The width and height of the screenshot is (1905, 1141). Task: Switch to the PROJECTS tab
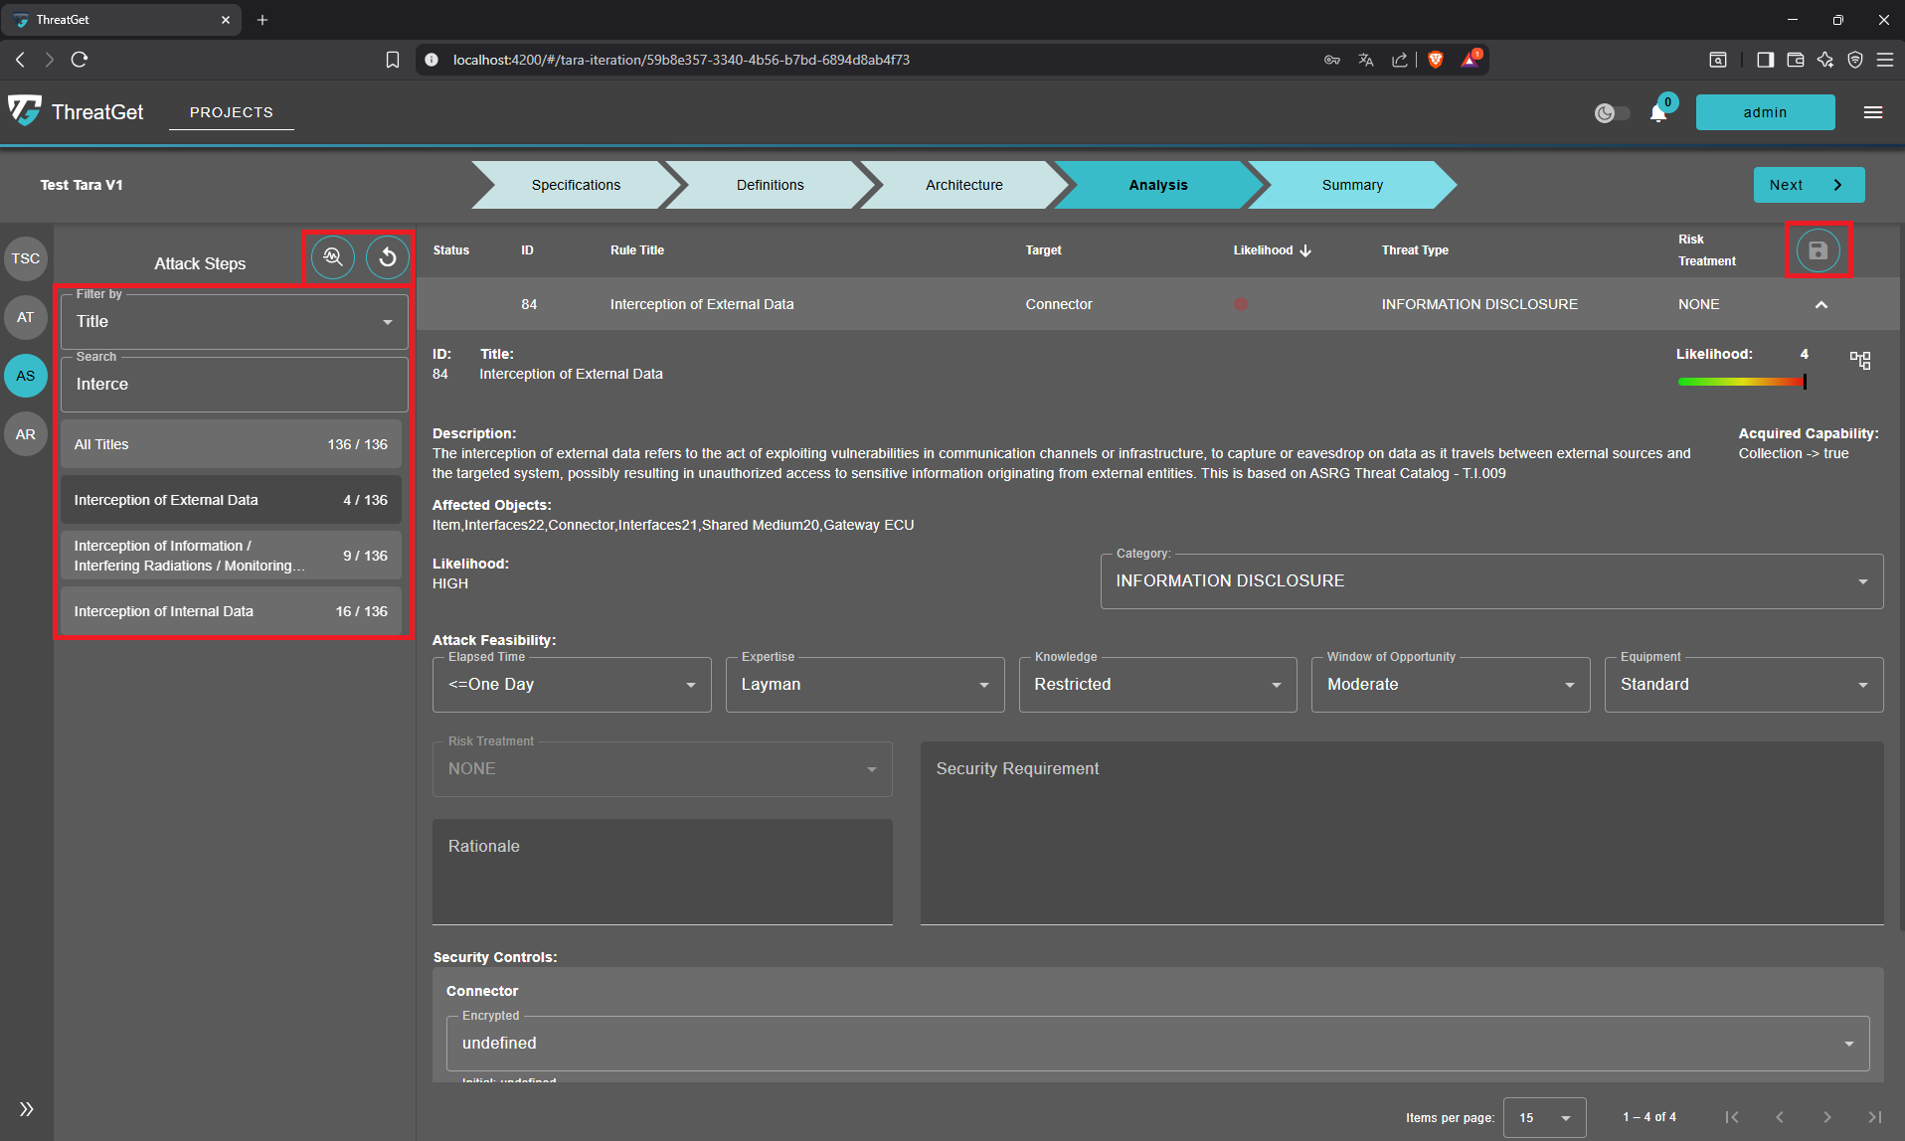(231, 112)
